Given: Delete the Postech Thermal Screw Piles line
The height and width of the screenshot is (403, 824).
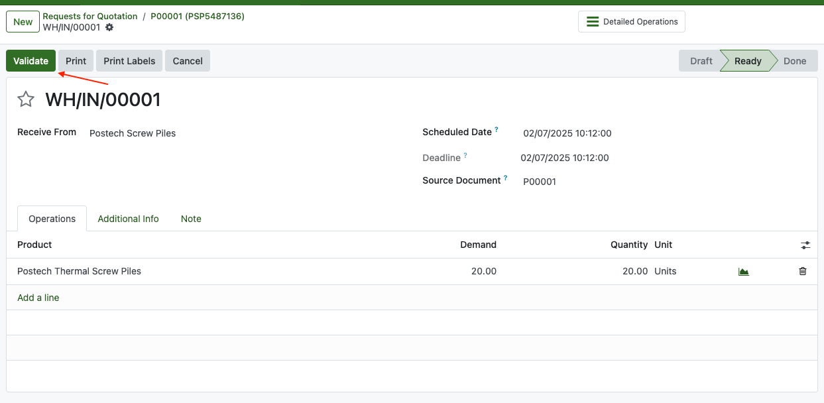Looking at the screenshot, I should [x=803, y=272].
